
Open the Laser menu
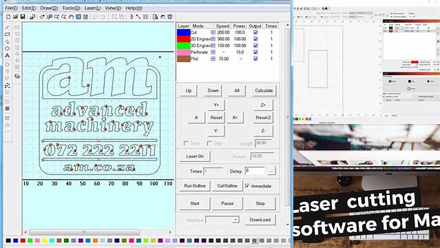tap(92, 8)
